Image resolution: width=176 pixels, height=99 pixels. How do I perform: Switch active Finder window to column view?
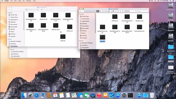103,11
